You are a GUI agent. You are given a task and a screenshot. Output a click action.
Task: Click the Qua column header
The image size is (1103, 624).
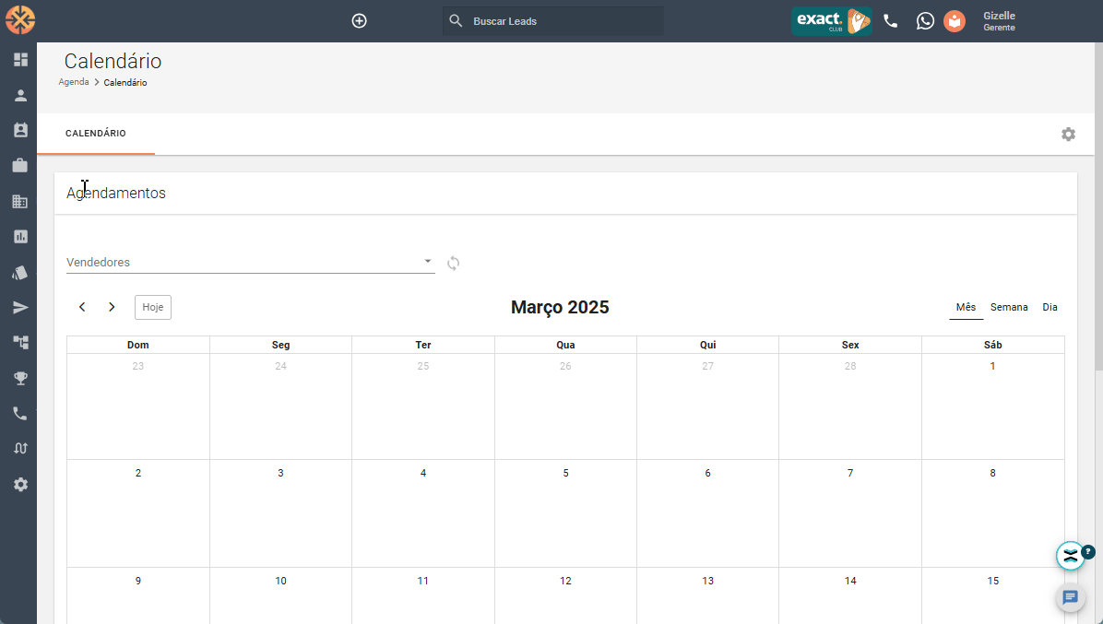[565, 345]
